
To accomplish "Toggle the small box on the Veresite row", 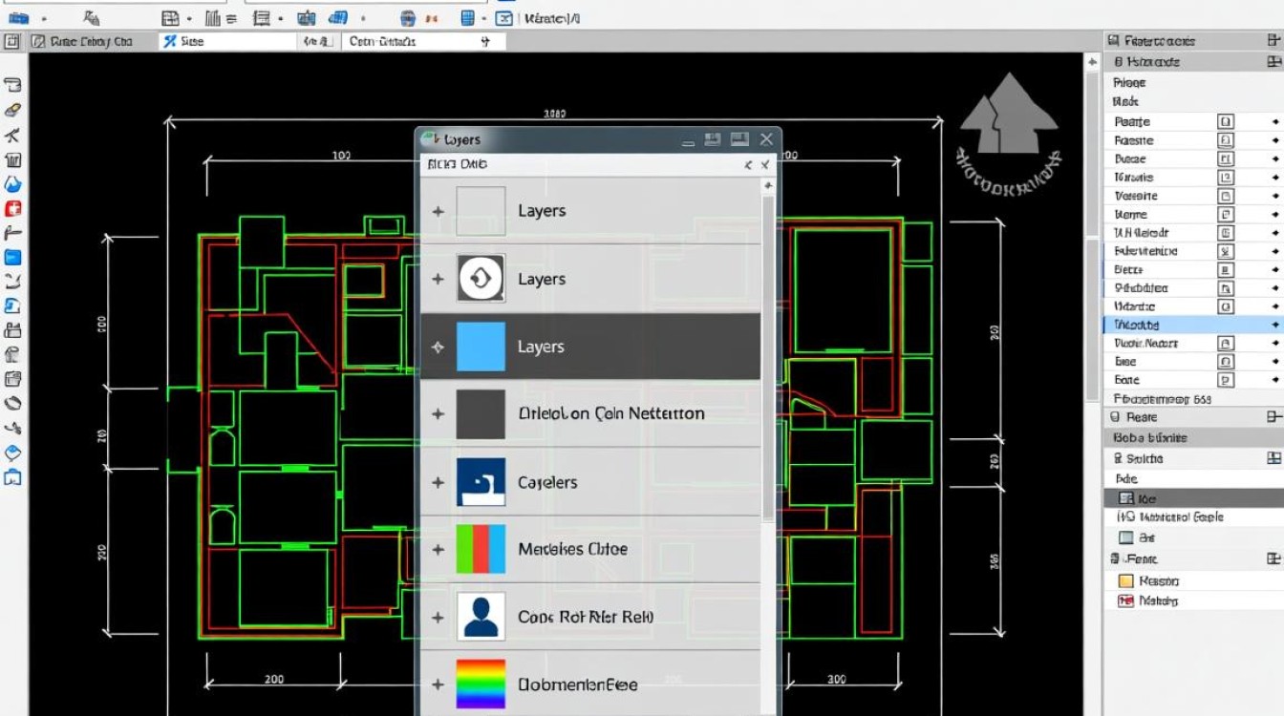I will (1226, 196).
